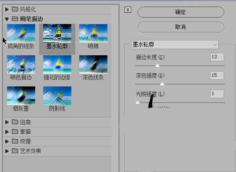236x172 pixels.
Task: Click the 扭曲 folder label
Action: [25, 122]
